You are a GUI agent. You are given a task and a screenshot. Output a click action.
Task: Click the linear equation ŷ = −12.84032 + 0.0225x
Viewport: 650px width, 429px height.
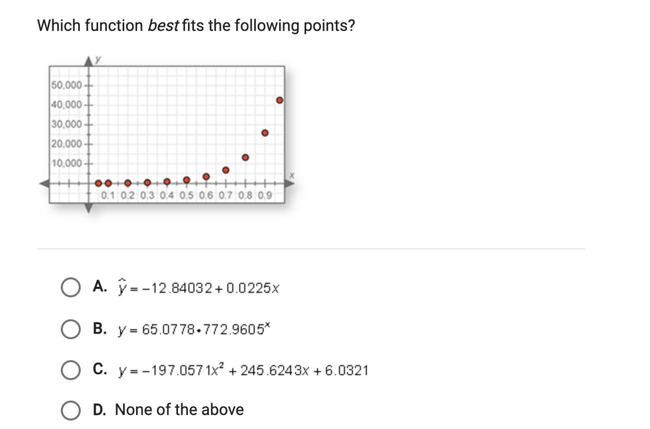click(198, 288)
